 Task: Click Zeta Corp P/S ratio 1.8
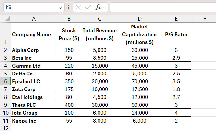[176, 89]
